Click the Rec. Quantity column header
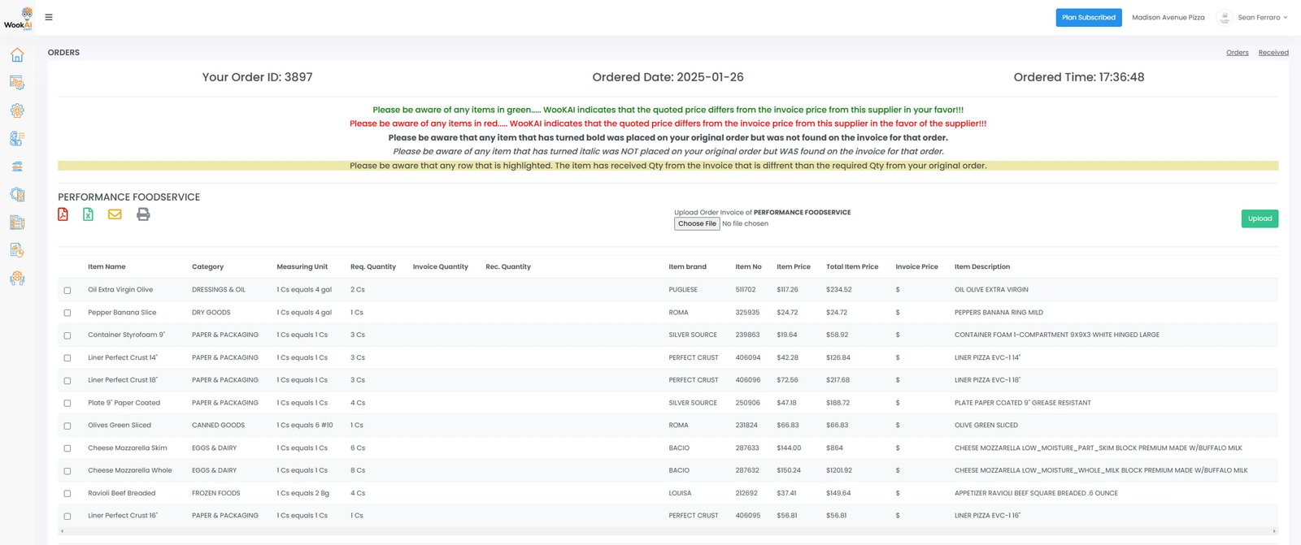Screen dimensions: 1301x545 pos(508,266)
